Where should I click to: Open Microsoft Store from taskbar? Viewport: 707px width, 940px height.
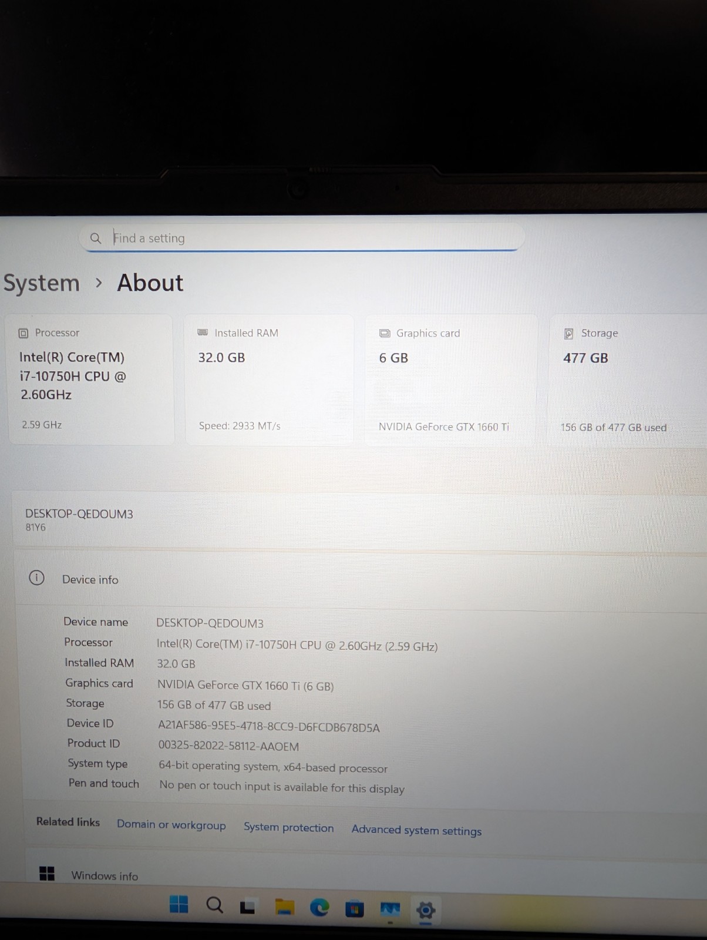(355, 909)
